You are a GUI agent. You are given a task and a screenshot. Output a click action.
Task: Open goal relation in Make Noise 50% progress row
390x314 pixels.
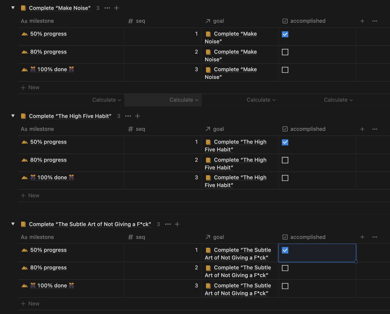pyautogui.click(x=231, y=37)
